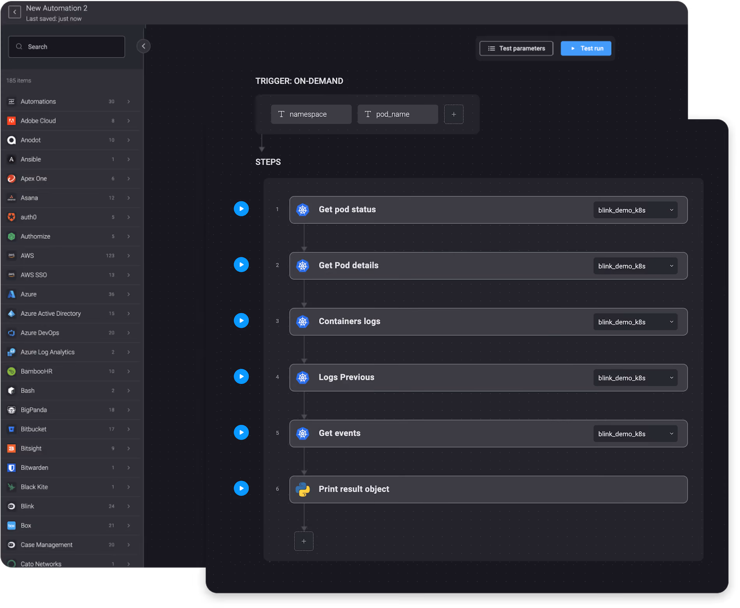Run step 4 Logs Previous play button
This screenshot has height=608, width=740.
[241, 376]
